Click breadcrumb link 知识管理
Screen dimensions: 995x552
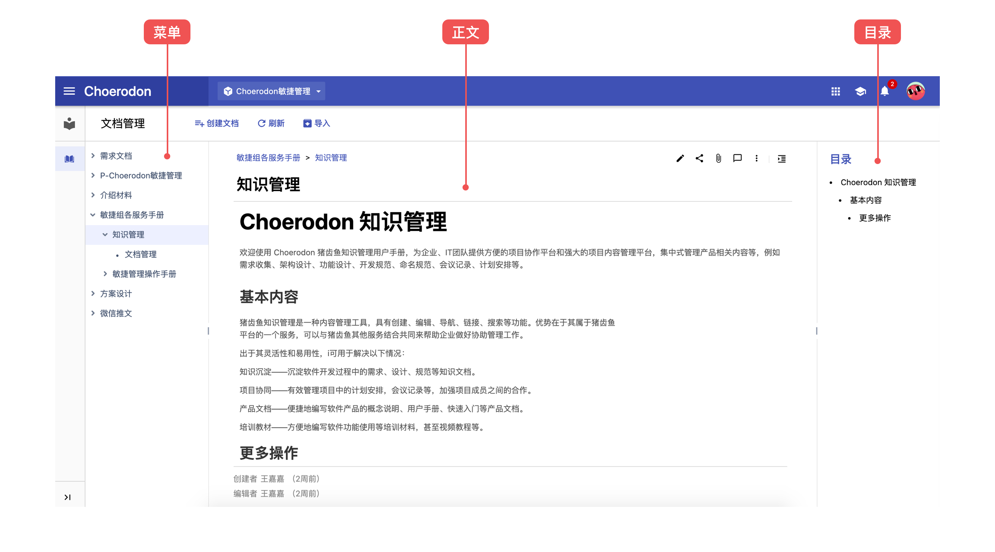[x=331, y=157]
